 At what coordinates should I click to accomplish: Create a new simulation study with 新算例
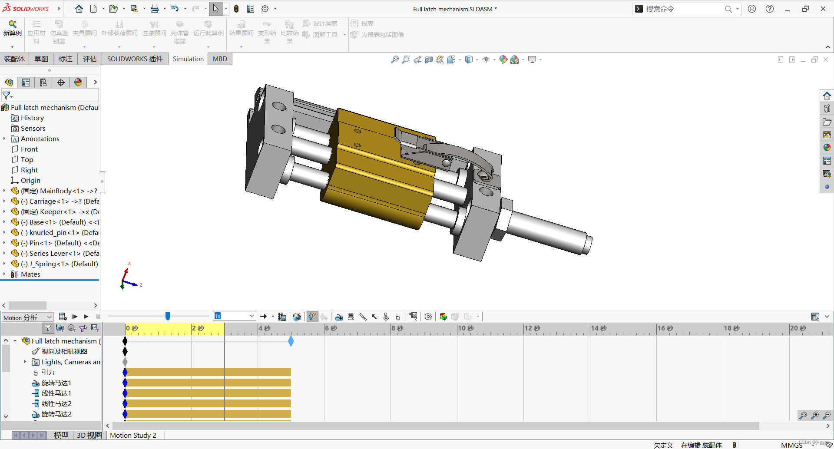point(12,30)
